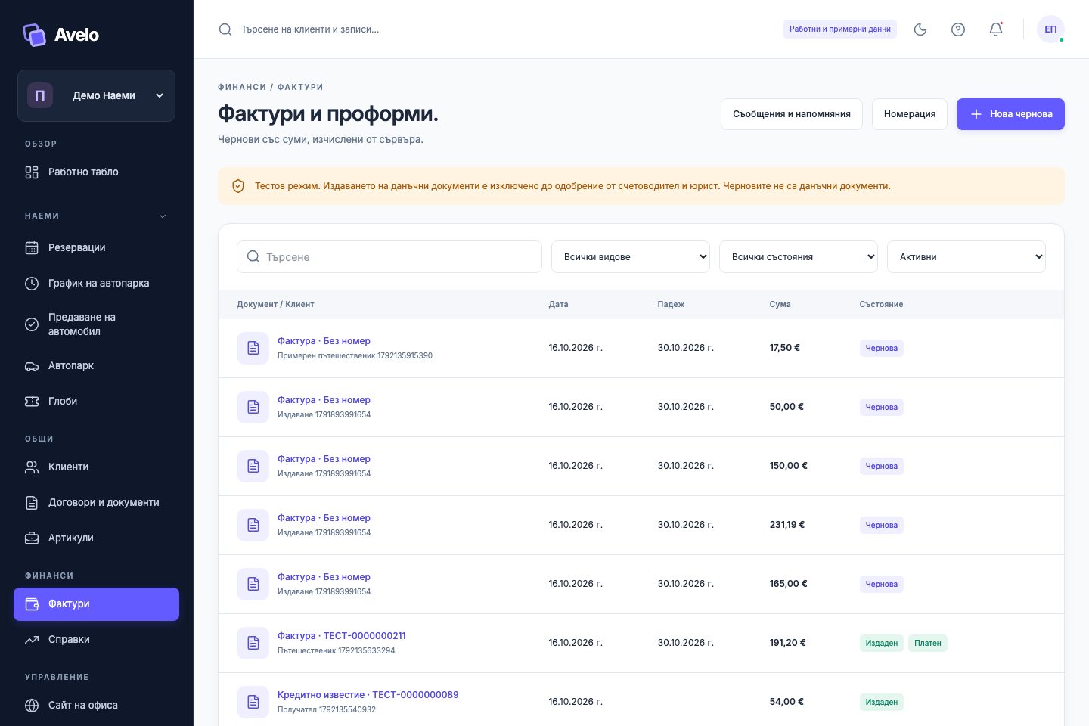Open the notifications bell
The width and height of the screenshot is (1089, 726).
pos(996,29)
